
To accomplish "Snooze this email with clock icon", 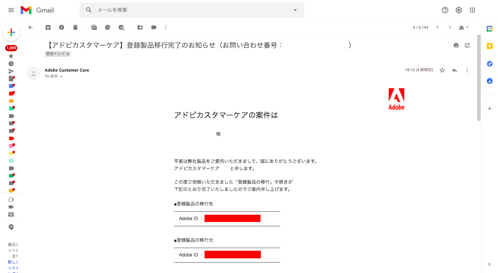I will (x=108, y=27).
